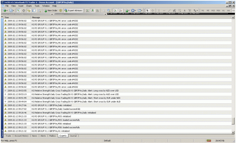Switch timeframe to M1

pos(203,11)
